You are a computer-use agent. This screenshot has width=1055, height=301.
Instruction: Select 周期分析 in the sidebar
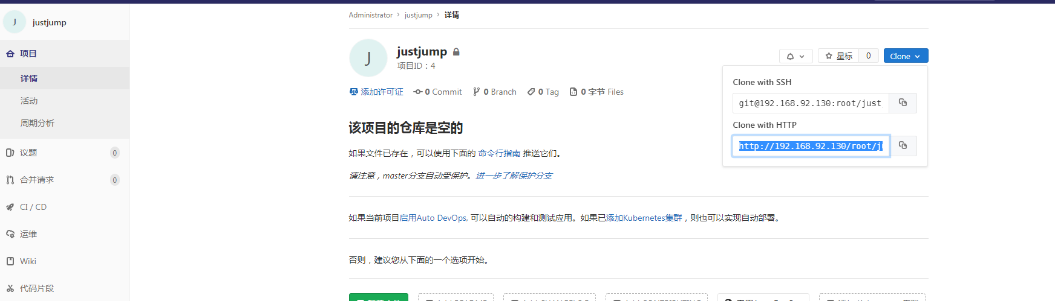[x=64, y=123]
